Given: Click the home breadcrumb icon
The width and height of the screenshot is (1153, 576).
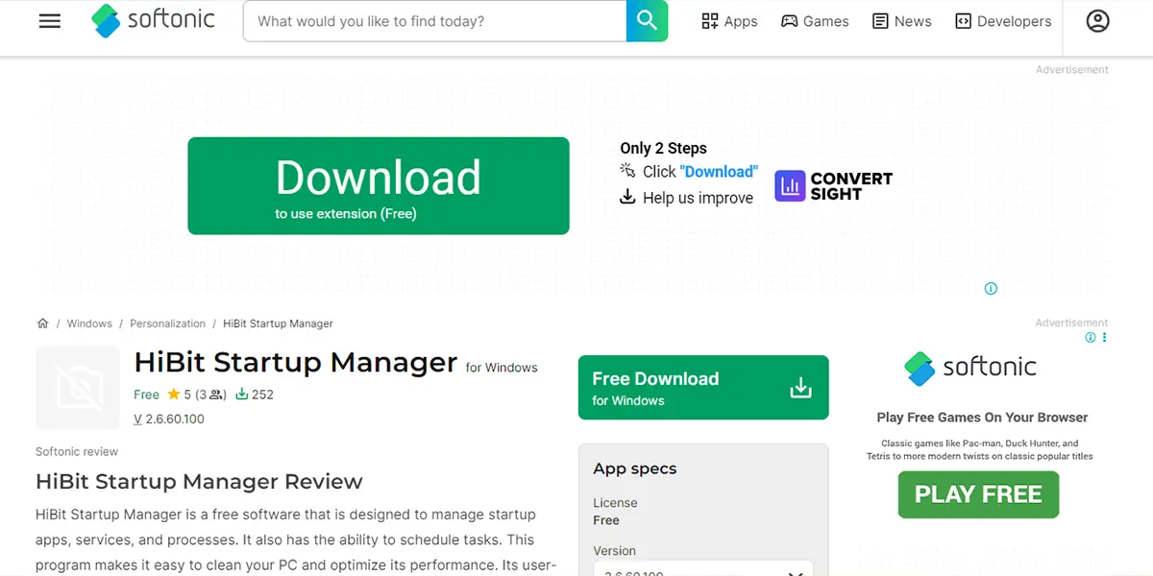Looking at the screenshot, I should 42,324.
